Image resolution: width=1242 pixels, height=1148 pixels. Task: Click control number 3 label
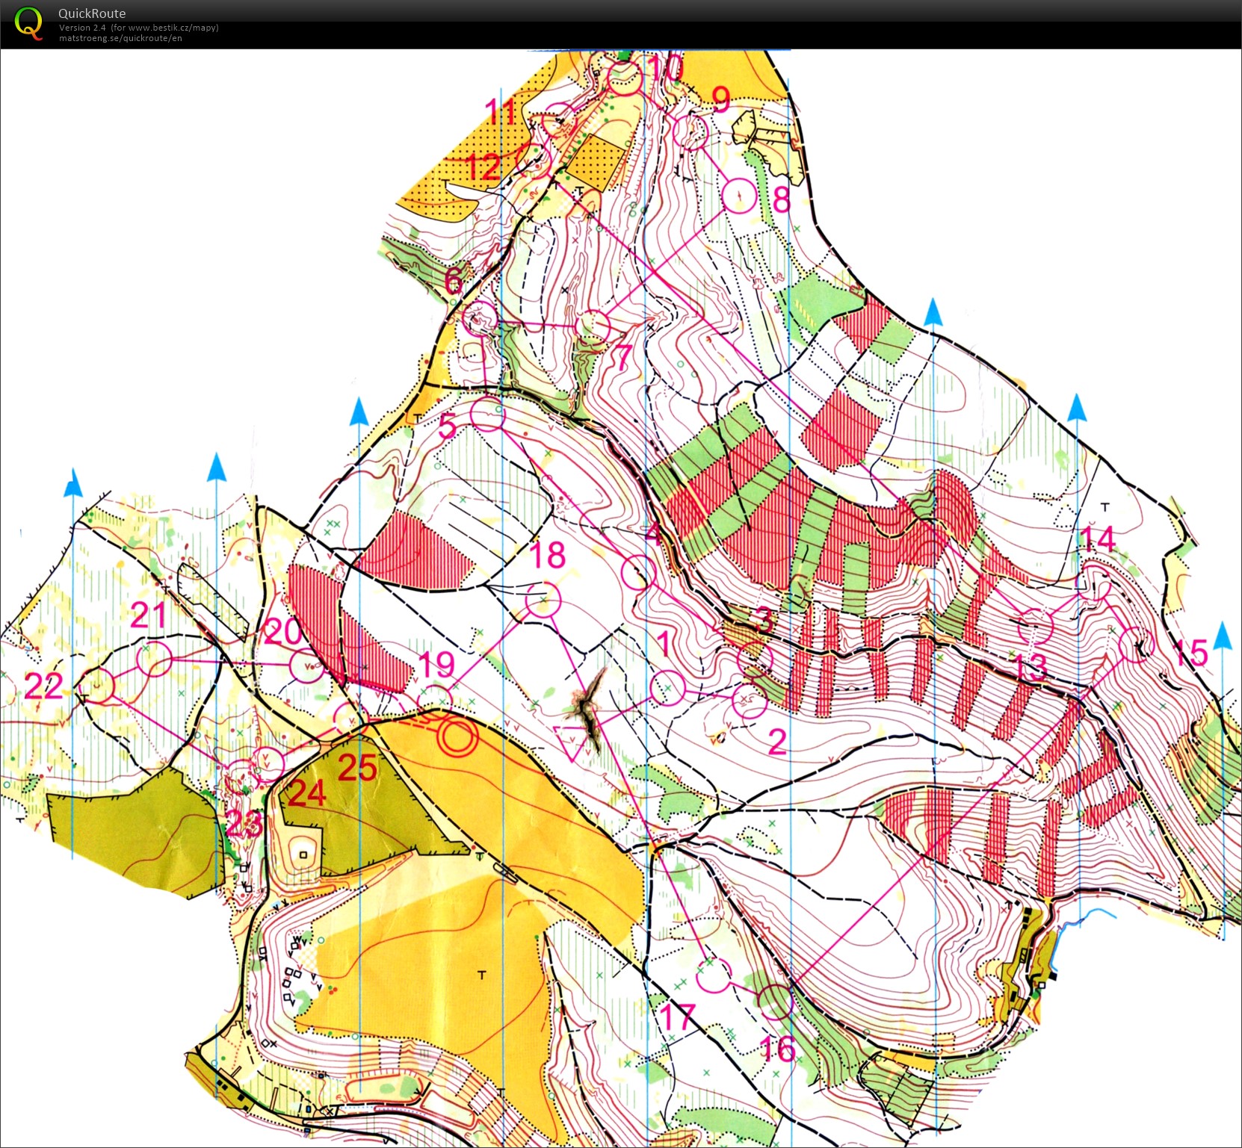pyautogui.click(x=764, y=620)
